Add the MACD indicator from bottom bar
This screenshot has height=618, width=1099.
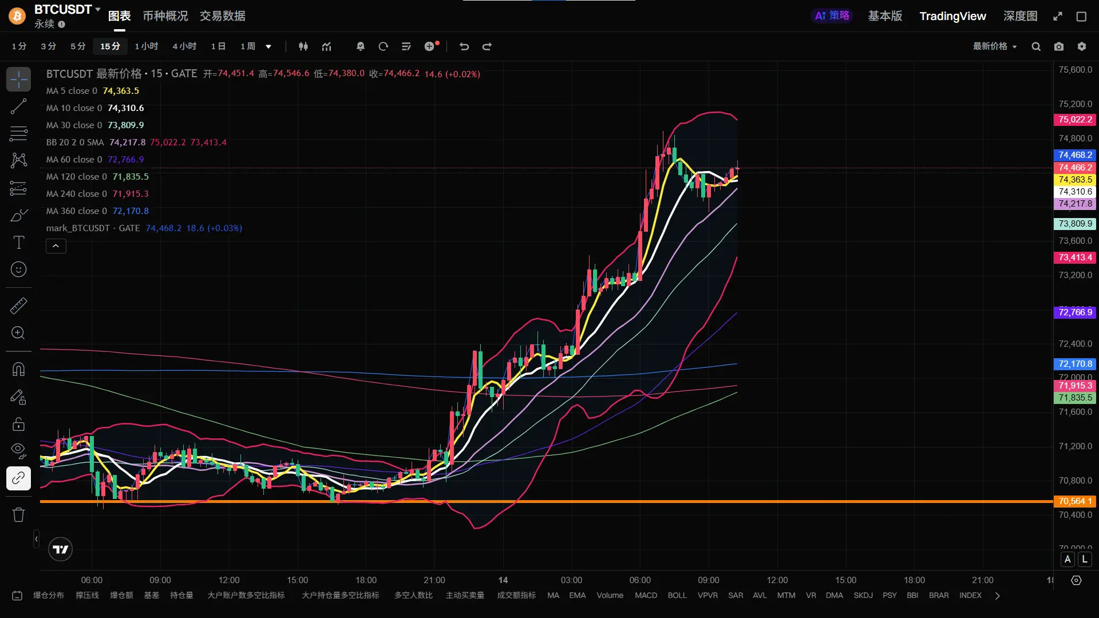tap(646, 595)
